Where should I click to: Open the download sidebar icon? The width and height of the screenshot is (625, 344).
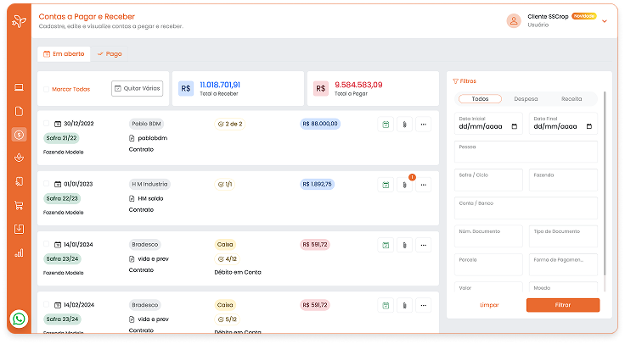pyautogui.click(x=20, y=229)
